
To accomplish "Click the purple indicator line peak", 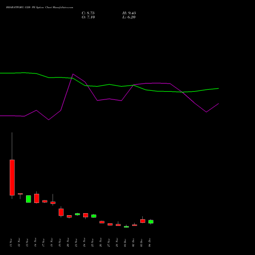I will (x=73, y=74).
